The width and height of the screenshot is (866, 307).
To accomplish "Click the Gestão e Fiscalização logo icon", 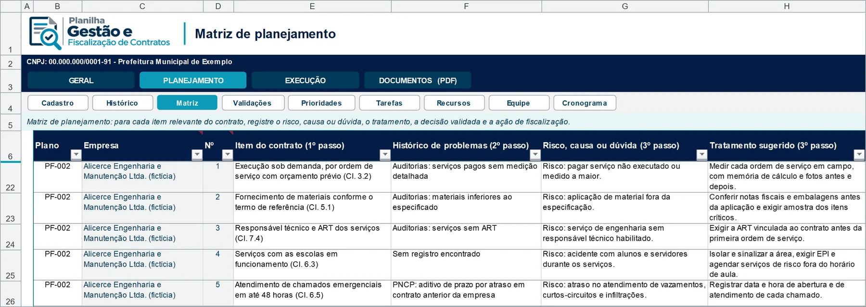I will coord(45,33).
